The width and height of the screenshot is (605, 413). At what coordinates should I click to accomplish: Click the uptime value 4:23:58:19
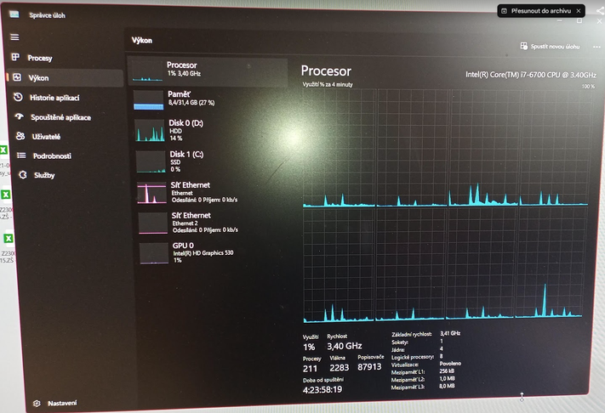[322, 389]
